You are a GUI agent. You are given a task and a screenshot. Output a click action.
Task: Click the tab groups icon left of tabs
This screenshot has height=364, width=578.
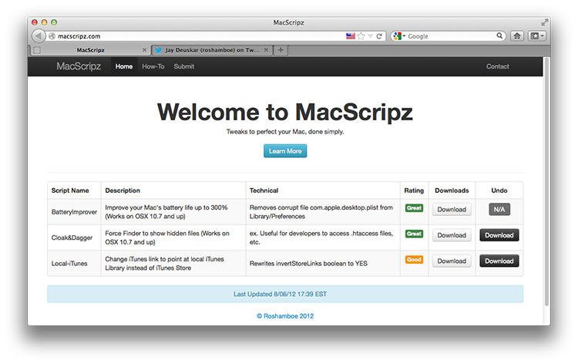click(37, 50)
